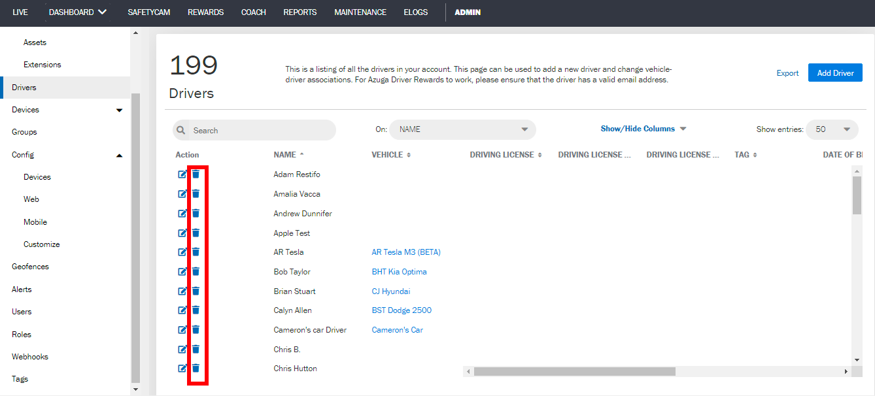Sort by NAME column
The height and width of the screenshot is (396, 875).
point(289,155)
